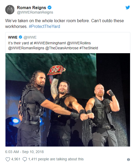Click the 6:03 AM - Sep 10, 2018 timestamp
The width and height of the screenshot is (135, 164).
pos(24,152)
